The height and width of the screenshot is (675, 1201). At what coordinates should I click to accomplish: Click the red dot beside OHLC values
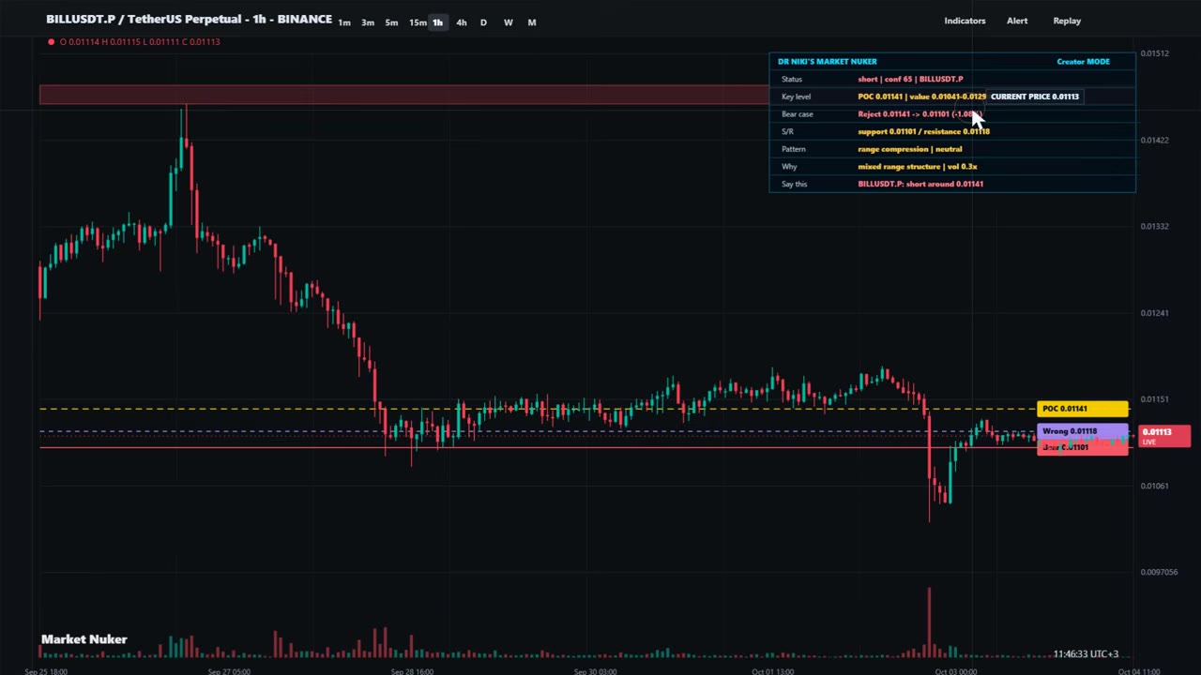51,41
